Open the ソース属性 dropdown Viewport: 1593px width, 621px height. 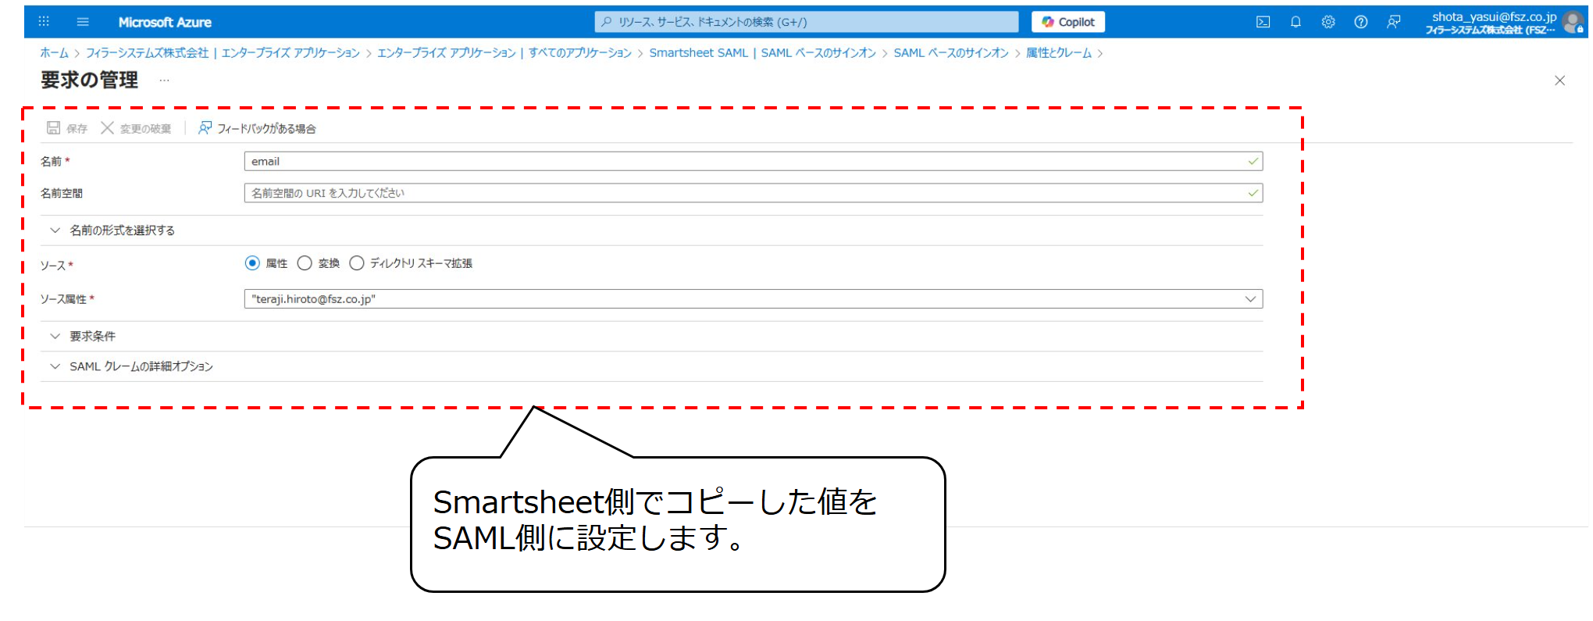(753, 299)
